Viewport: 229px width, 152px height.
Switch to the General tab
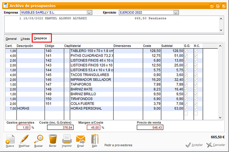tap(11, 39)
